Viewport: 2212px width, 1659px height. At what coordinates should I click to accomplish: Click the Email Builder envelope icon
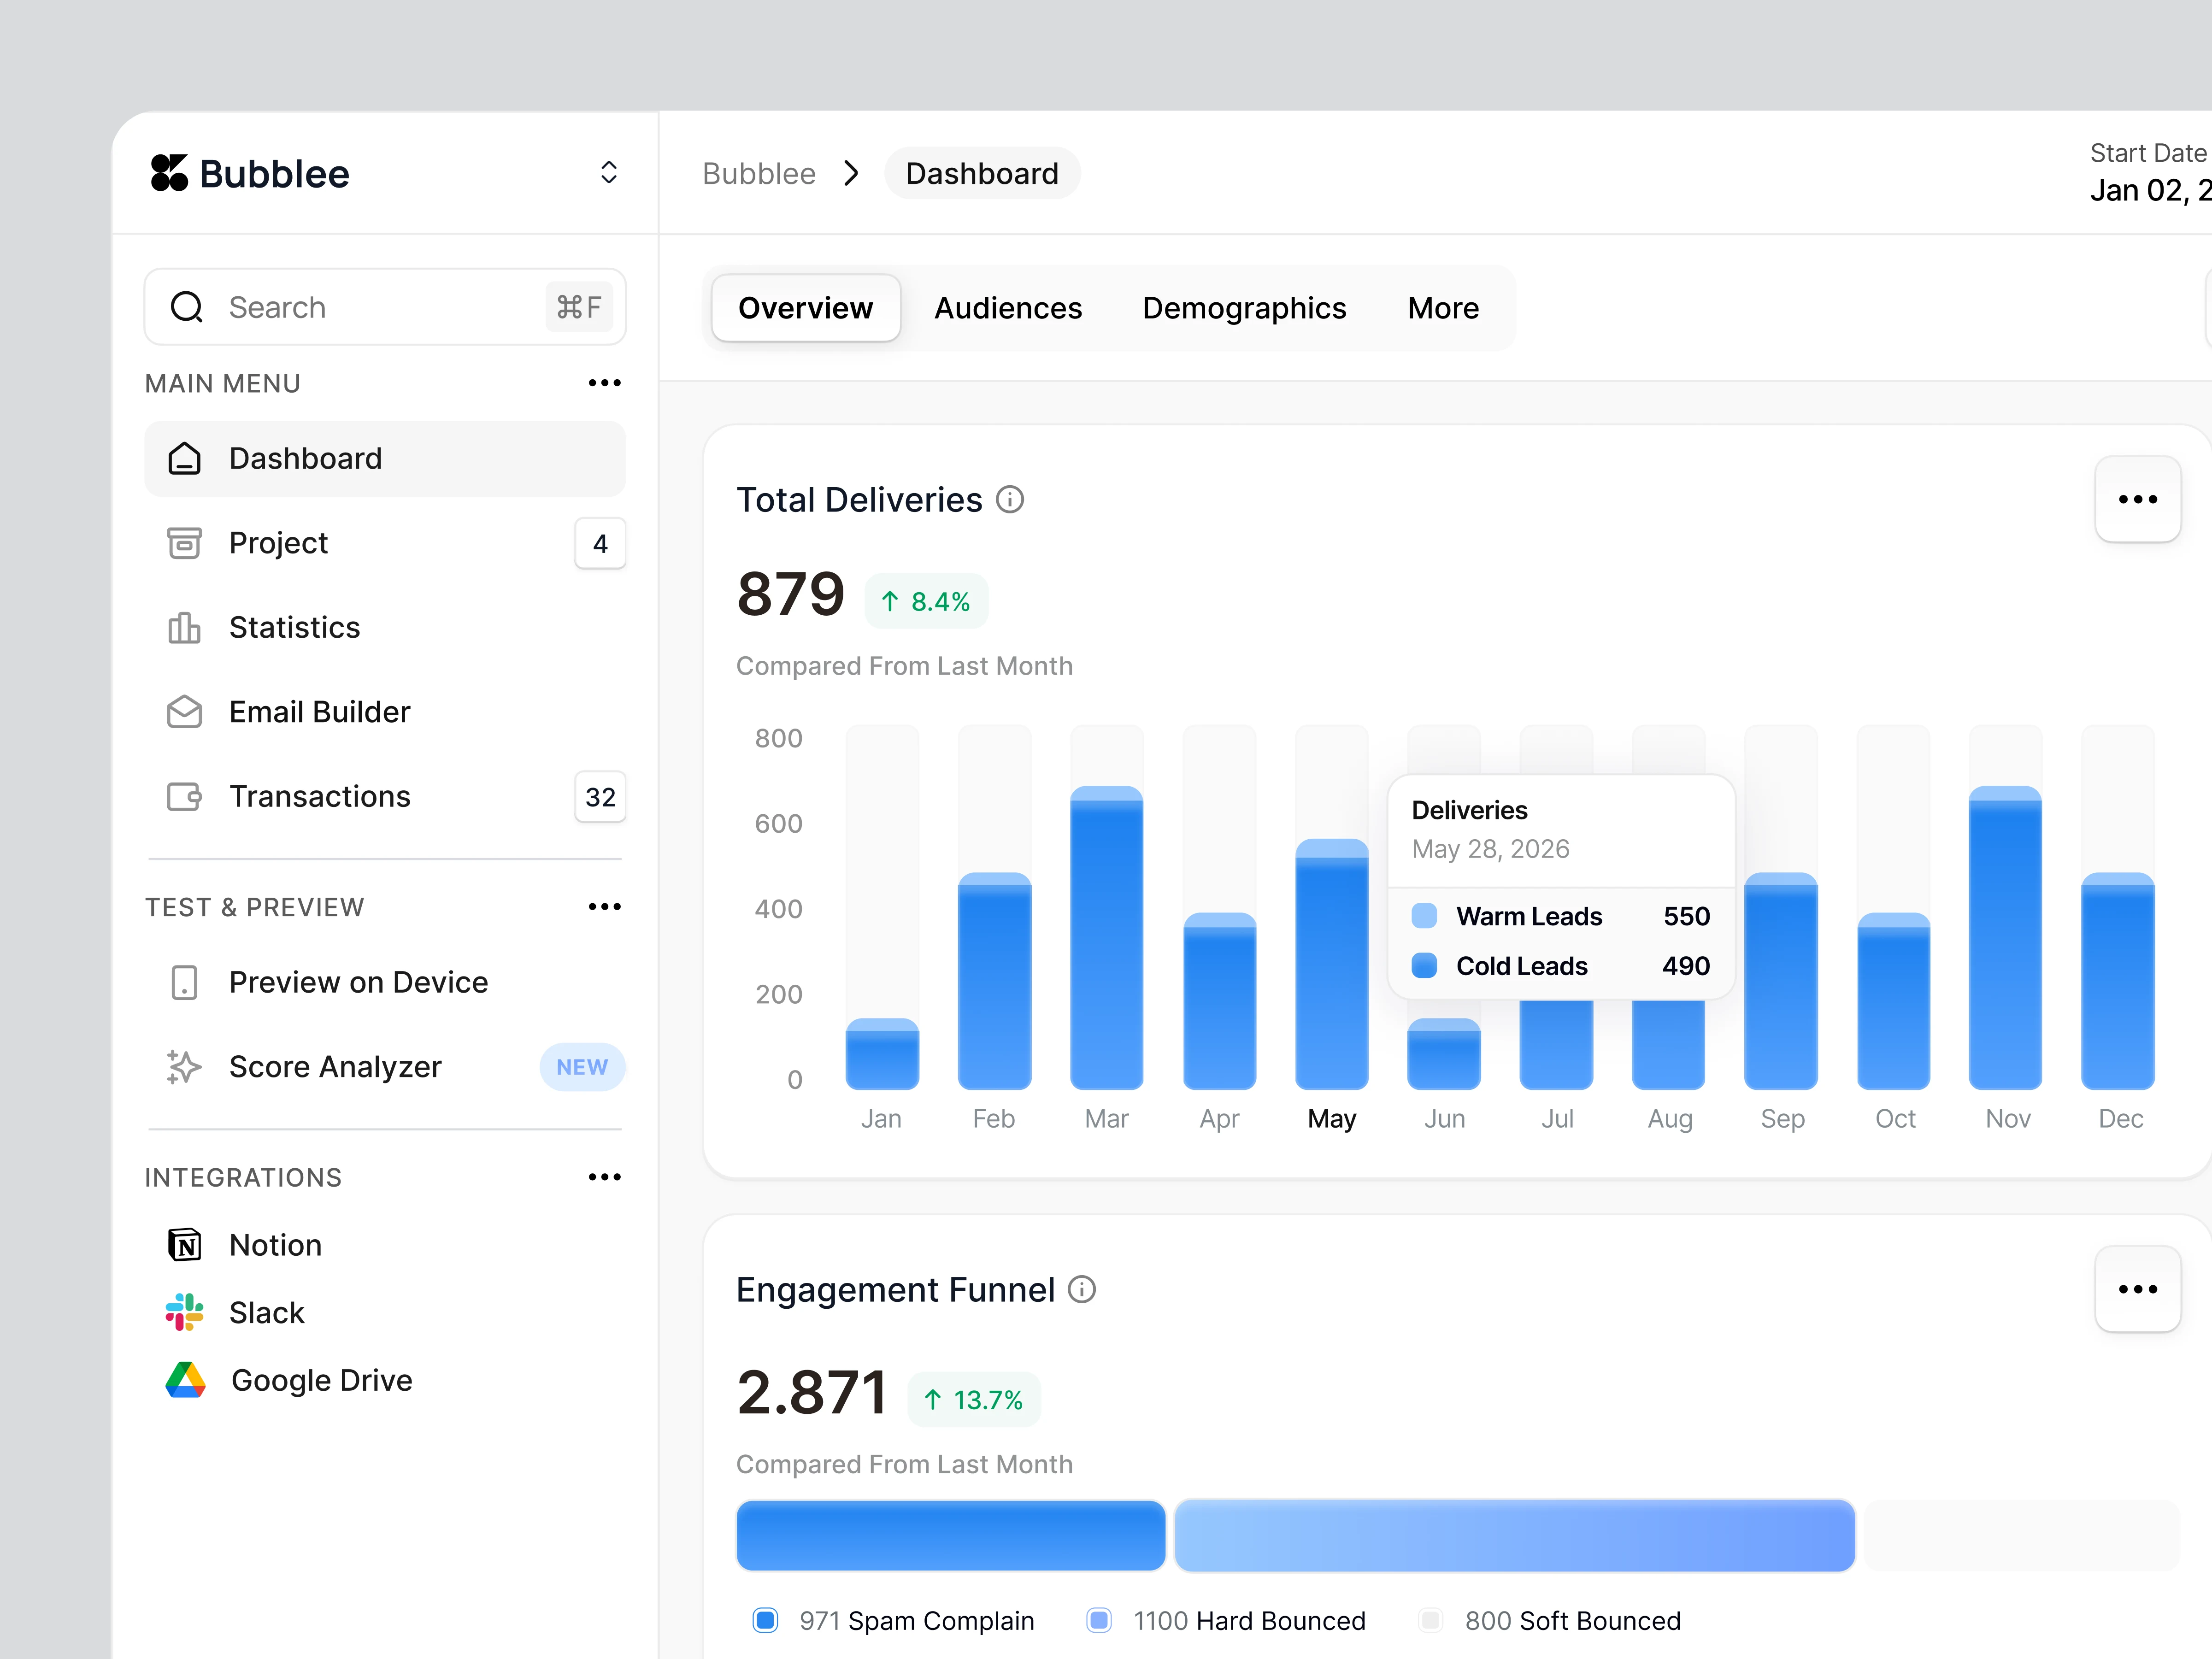coord(184,712)
